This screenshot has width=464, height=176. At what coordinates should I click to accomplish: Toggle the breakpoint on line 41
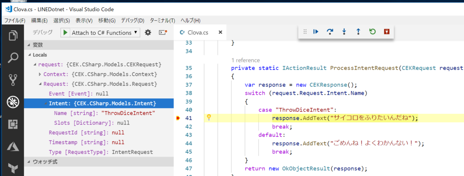178,119
